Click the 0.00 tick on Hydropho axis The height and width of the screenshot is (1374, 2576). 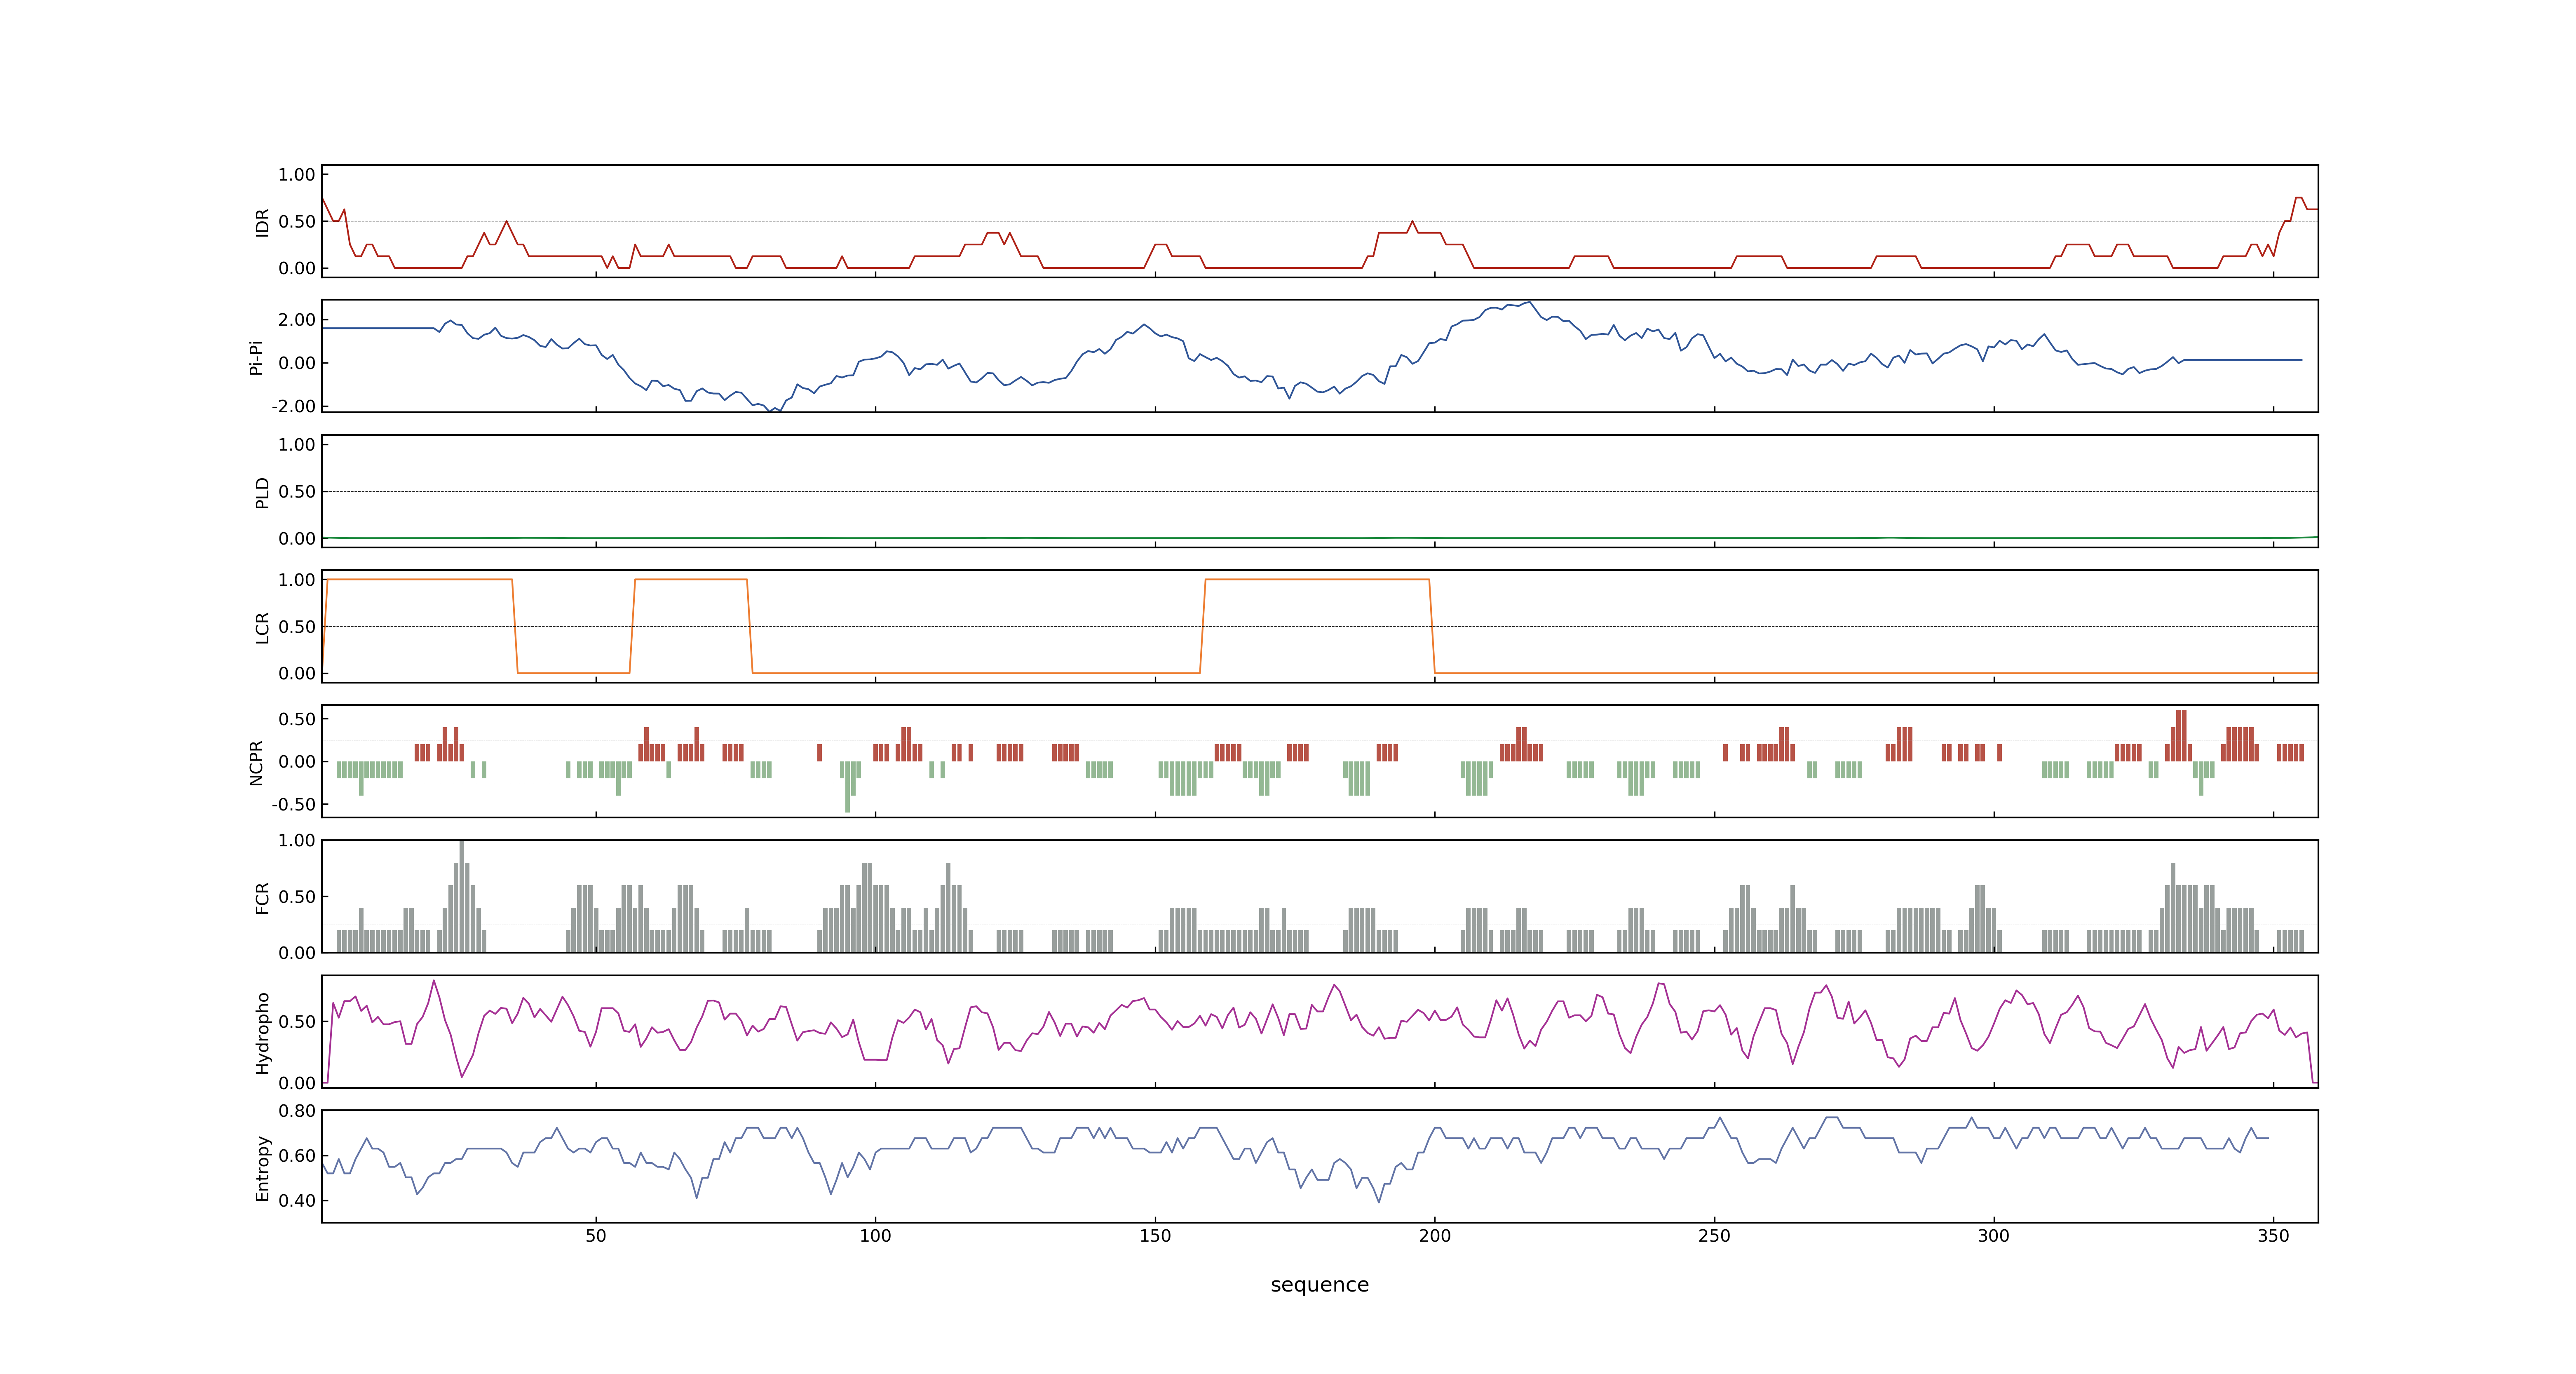[x=297, y=1083]
